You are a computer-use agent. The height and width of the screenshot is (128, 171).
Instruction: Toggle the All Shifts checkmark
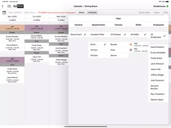click(145, 35)
